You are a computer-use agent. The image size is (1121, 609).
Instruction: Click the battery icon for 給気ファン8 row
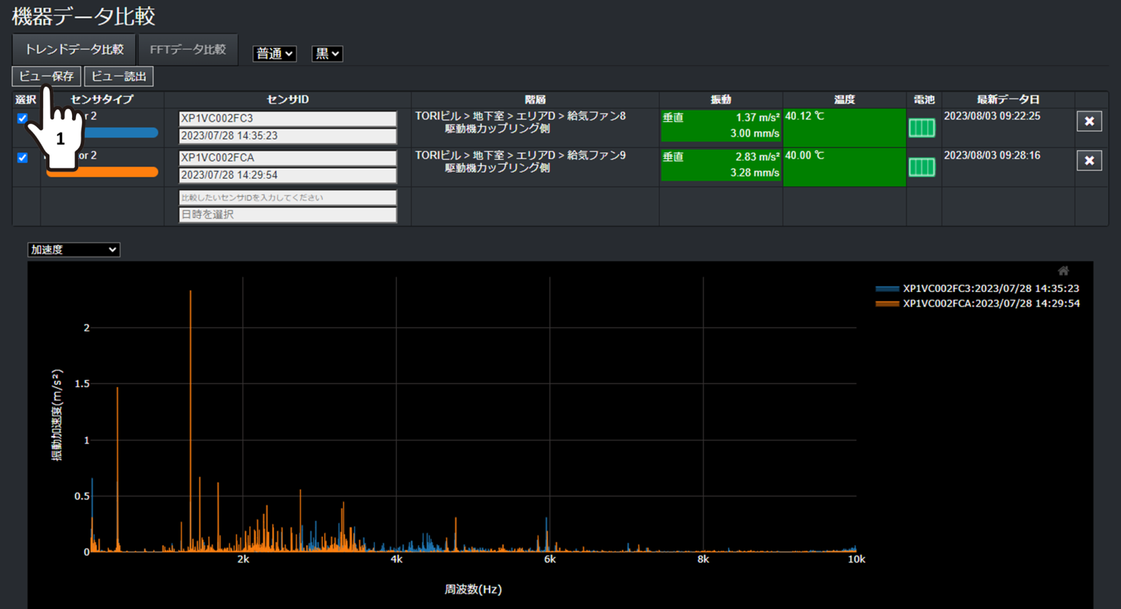(921, 127)
